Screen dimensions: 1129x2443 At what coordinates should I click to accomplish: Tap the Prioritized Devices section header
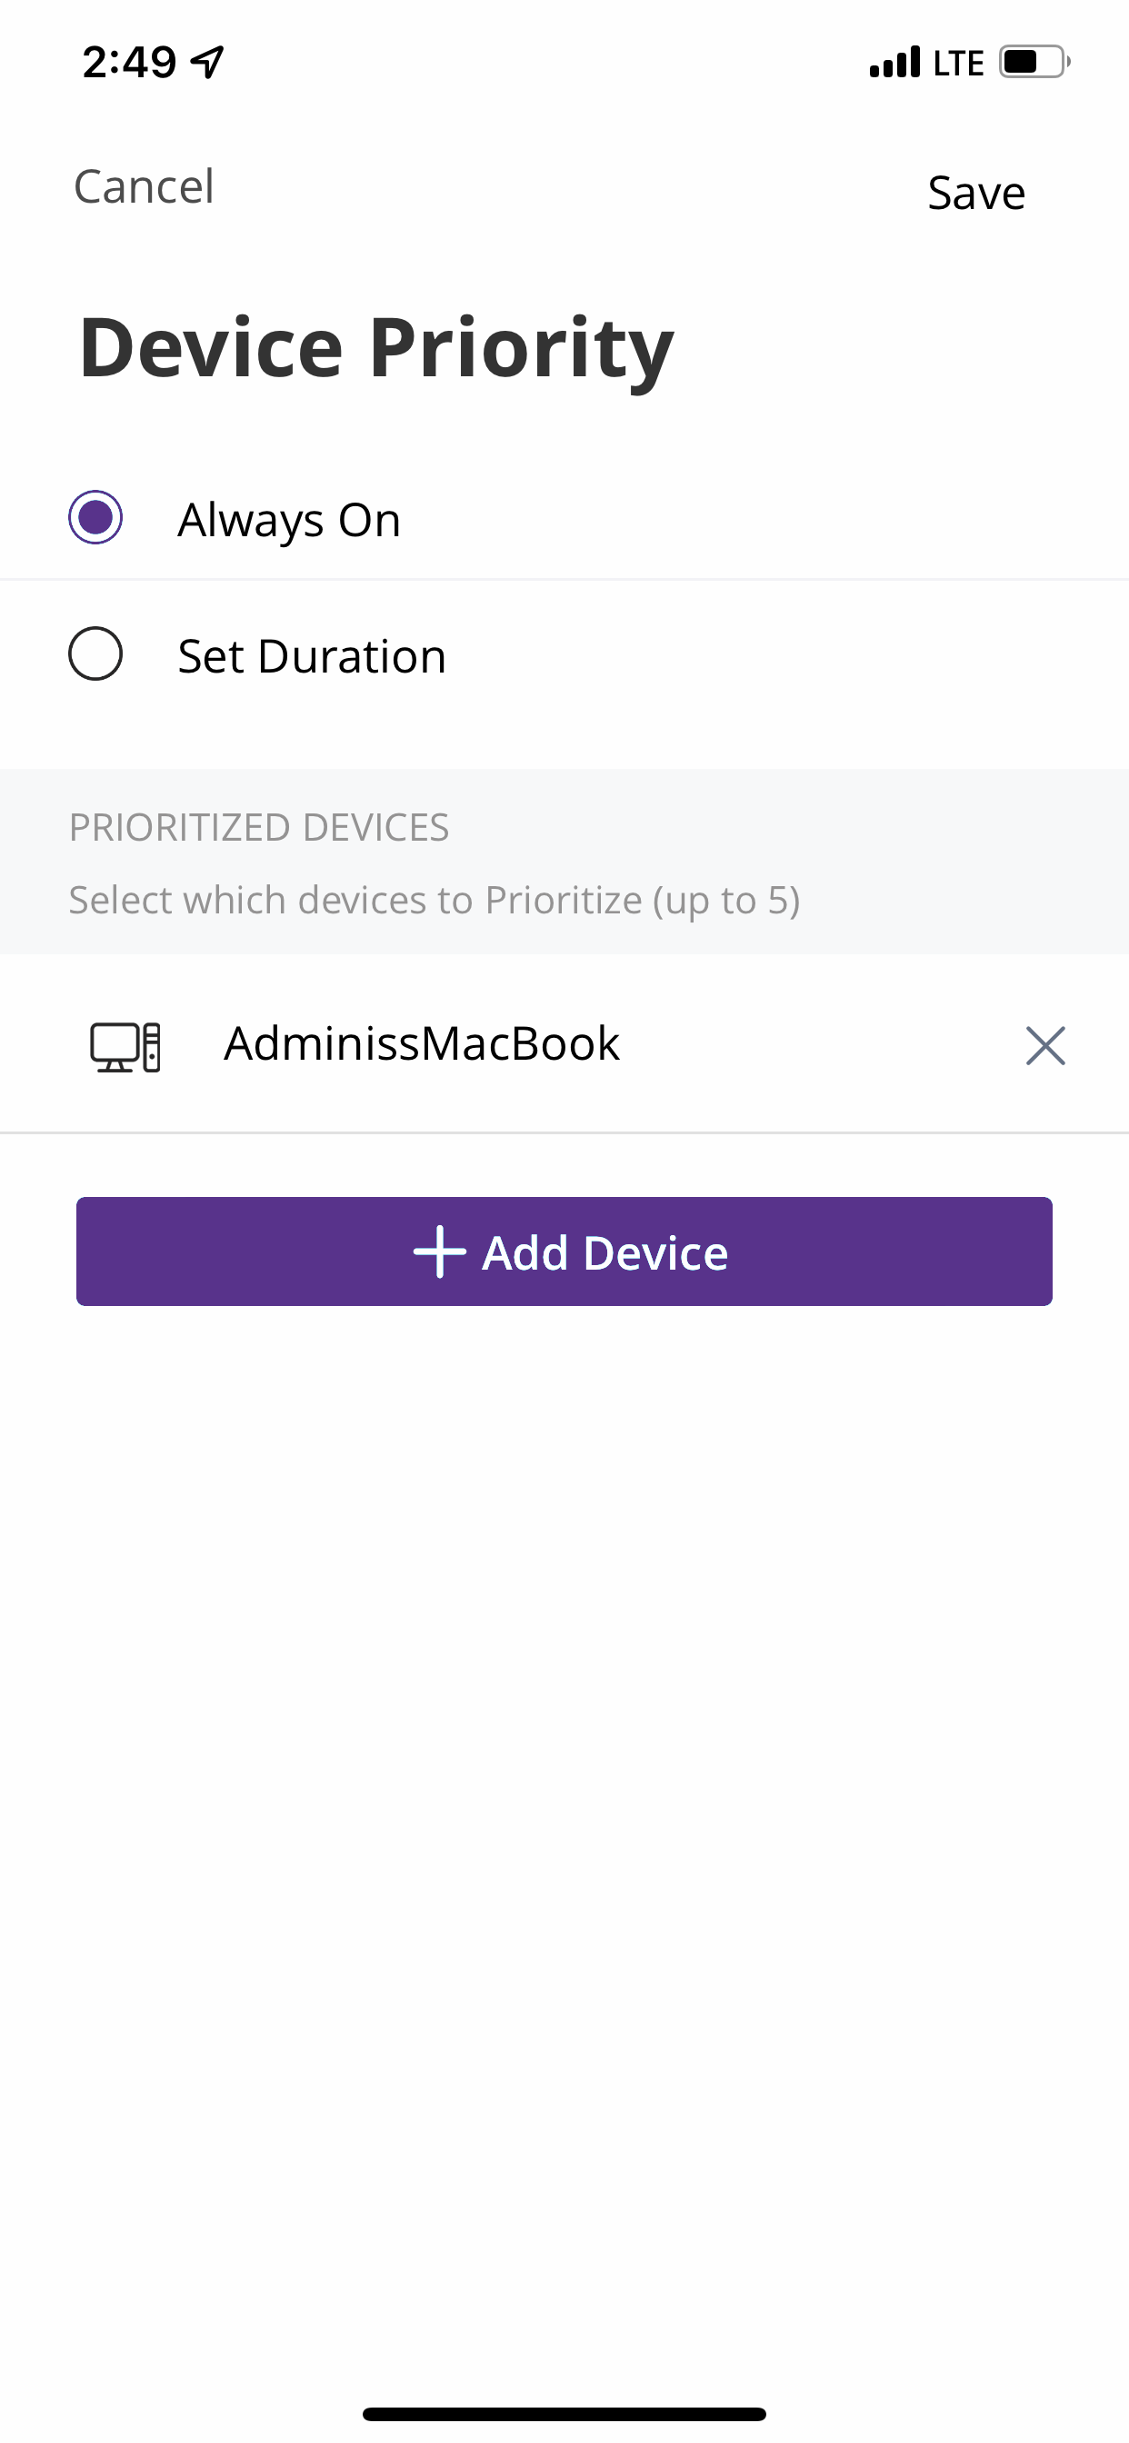[x=259, y=827]
